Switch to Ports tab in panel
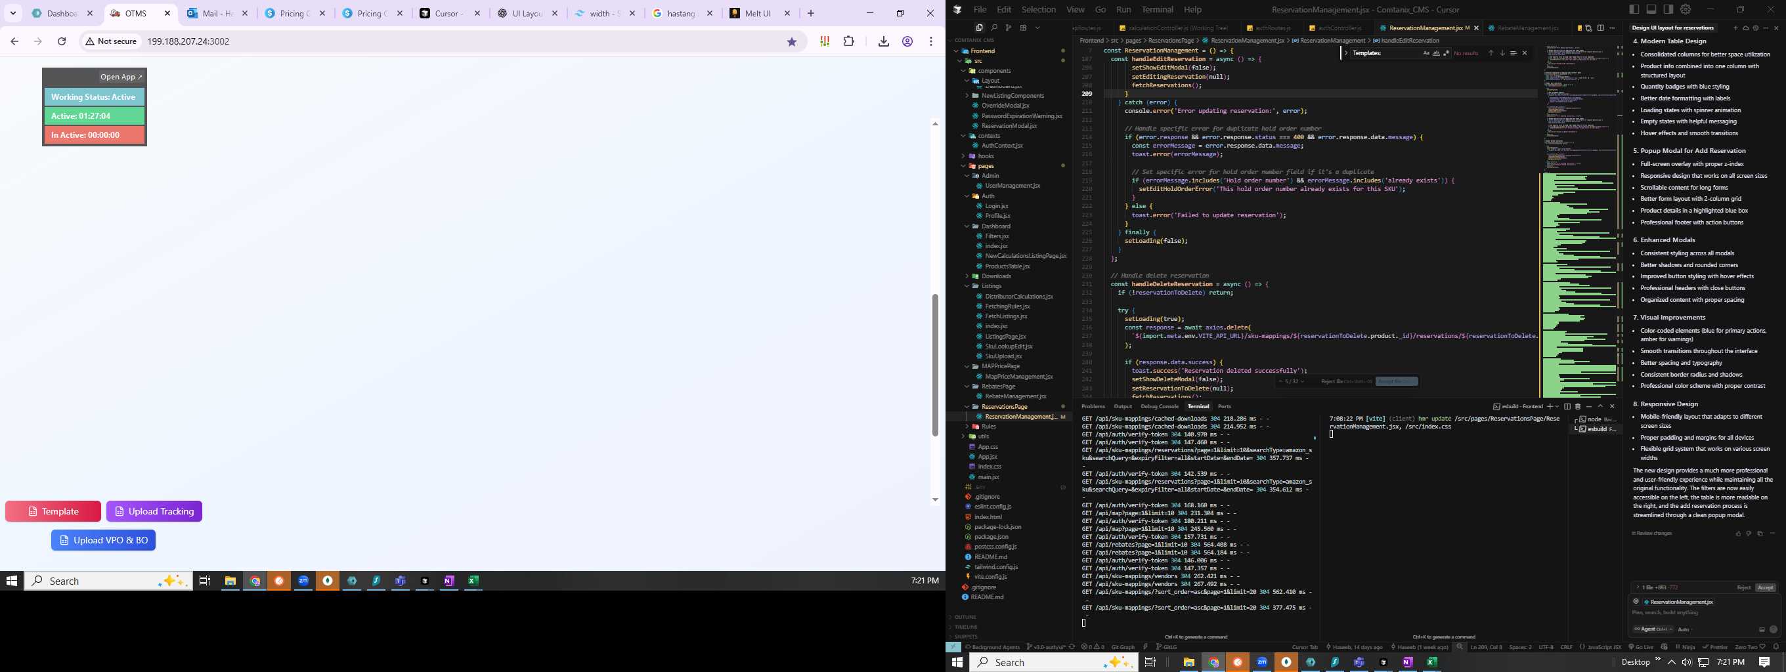This screenshot has width=1786, height=672. point(1225,407)
